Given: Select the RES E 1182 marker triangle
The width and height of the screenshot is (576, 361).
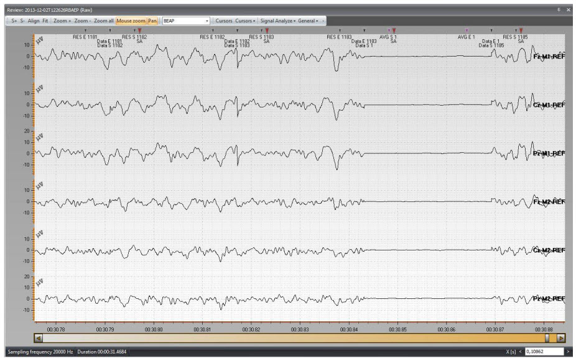Looking at the screenshot, I should click(x=213, y=31).
